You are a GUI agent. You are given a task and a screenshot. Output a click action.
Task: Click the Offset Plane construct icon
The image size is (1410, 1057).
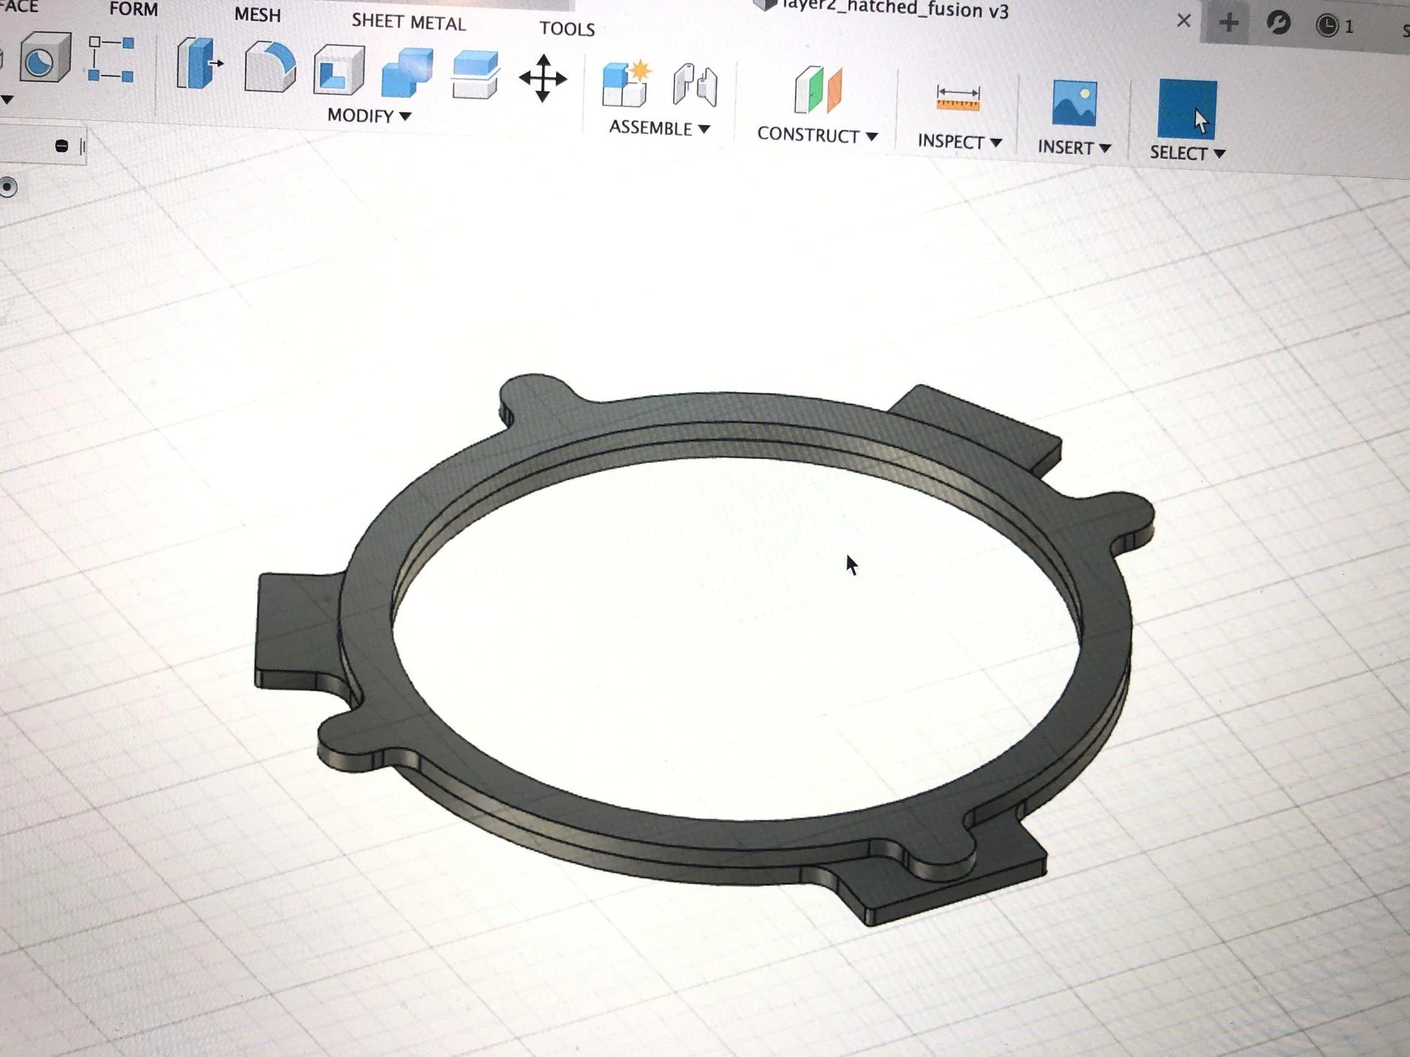(x=818, y=90)
